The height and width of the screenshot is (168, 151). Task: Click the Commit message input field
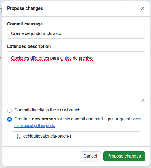(x=76, y=34)
